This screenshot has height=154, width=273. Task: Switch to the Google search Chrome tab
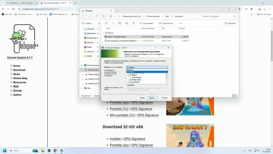[21, 3]
